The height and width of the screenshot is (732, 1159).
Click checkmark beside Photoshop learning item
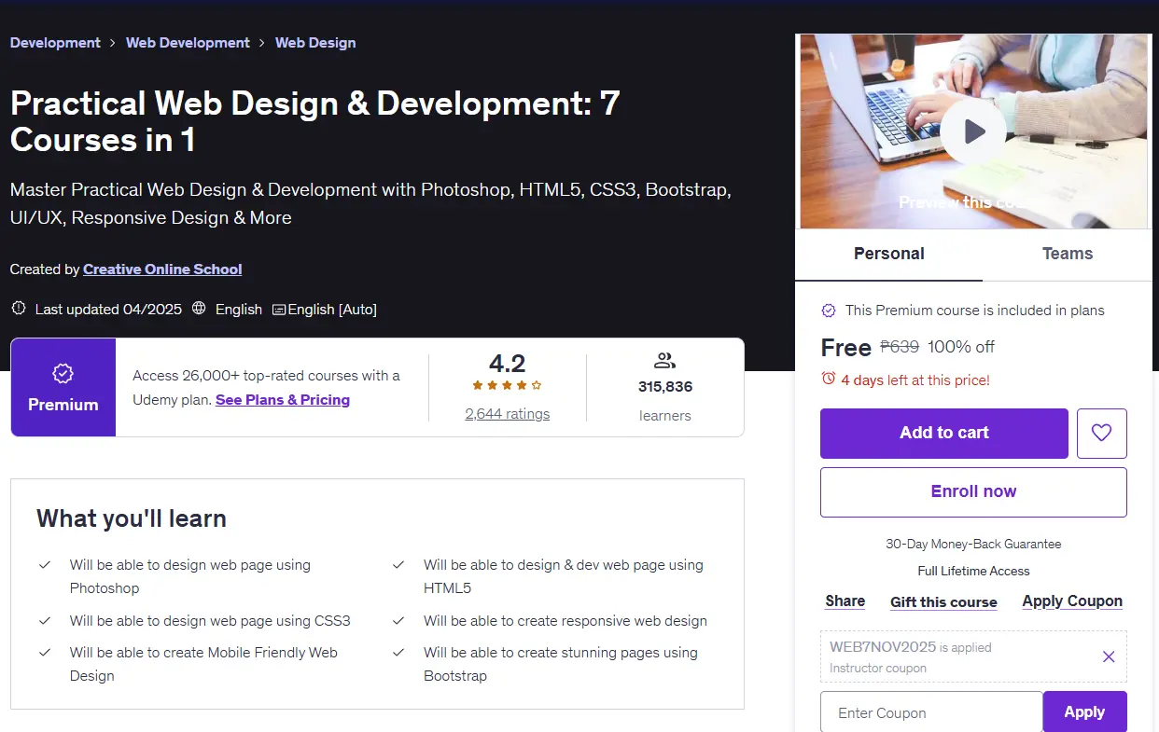point(44,565)
